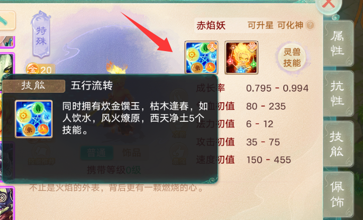Click the 特殊 purple banner tag
Image resolution: width=363 pixels, height=220 pixels.
(41, 35)
